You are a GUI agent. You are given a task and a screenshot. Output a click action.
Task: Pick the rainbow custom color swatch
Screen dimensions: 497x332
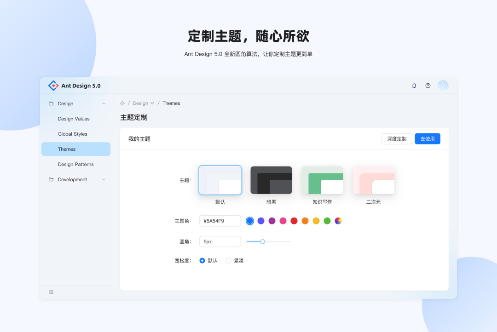tap(338, 221)
